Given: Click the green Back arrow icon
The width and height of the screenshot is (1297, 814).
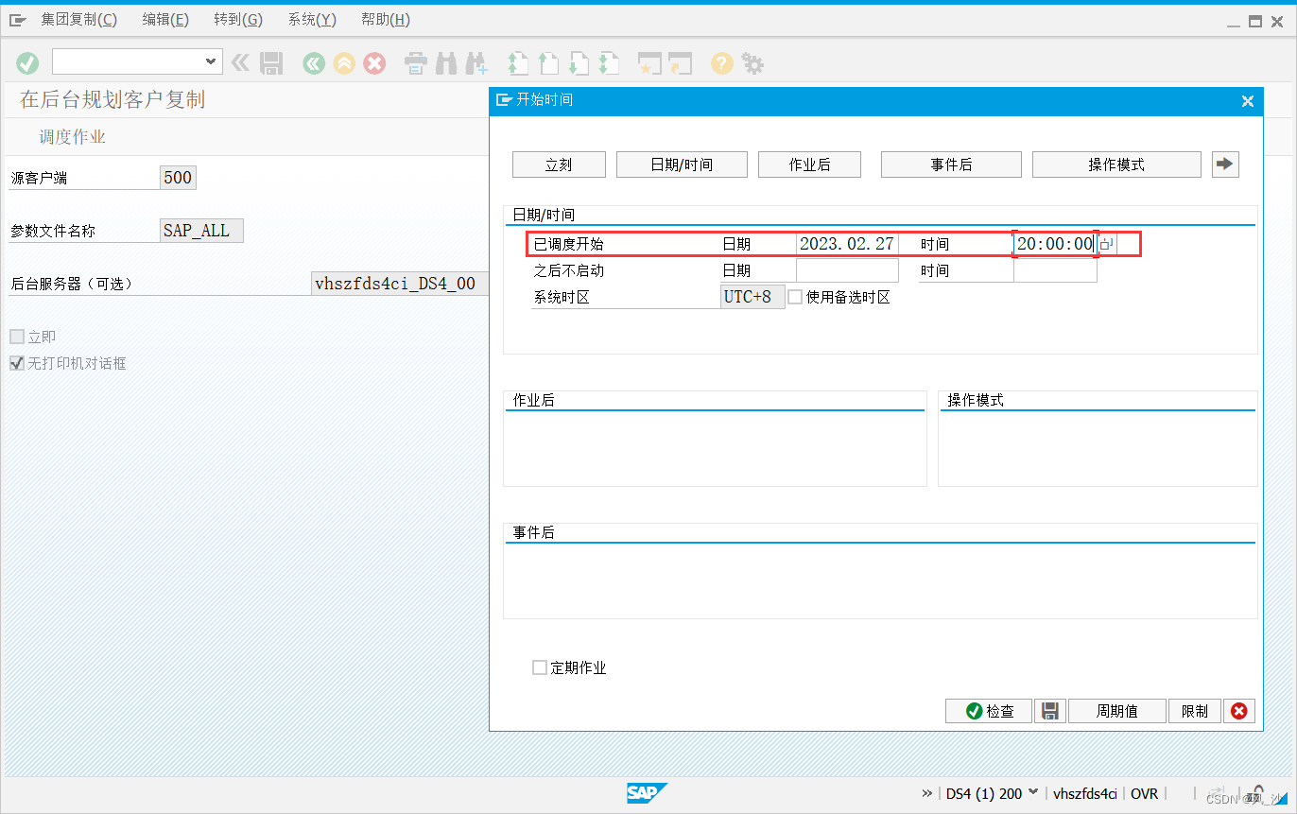Looking at the screenshot, I should tap(314, 63).
